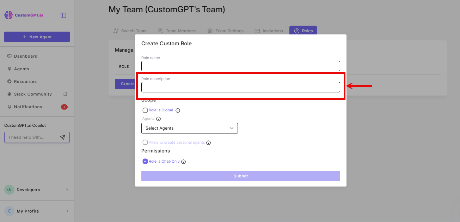Image resolution: width=460 pixels, height=222 pixels.
Task: Enable the Role is Global checkbox
Action: (145, 110)
